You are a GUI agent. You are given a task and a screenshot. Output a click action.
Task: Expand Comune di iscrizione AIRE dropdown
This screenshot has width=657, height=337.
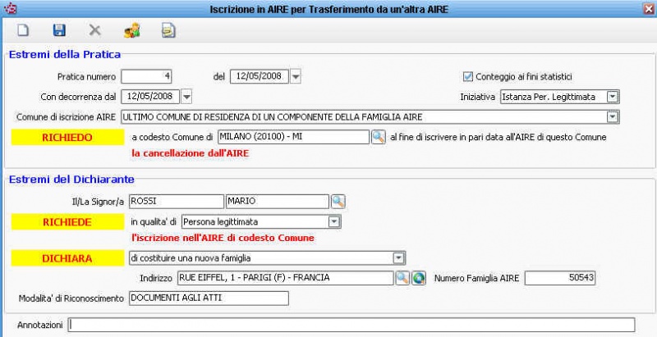[613, 117]
